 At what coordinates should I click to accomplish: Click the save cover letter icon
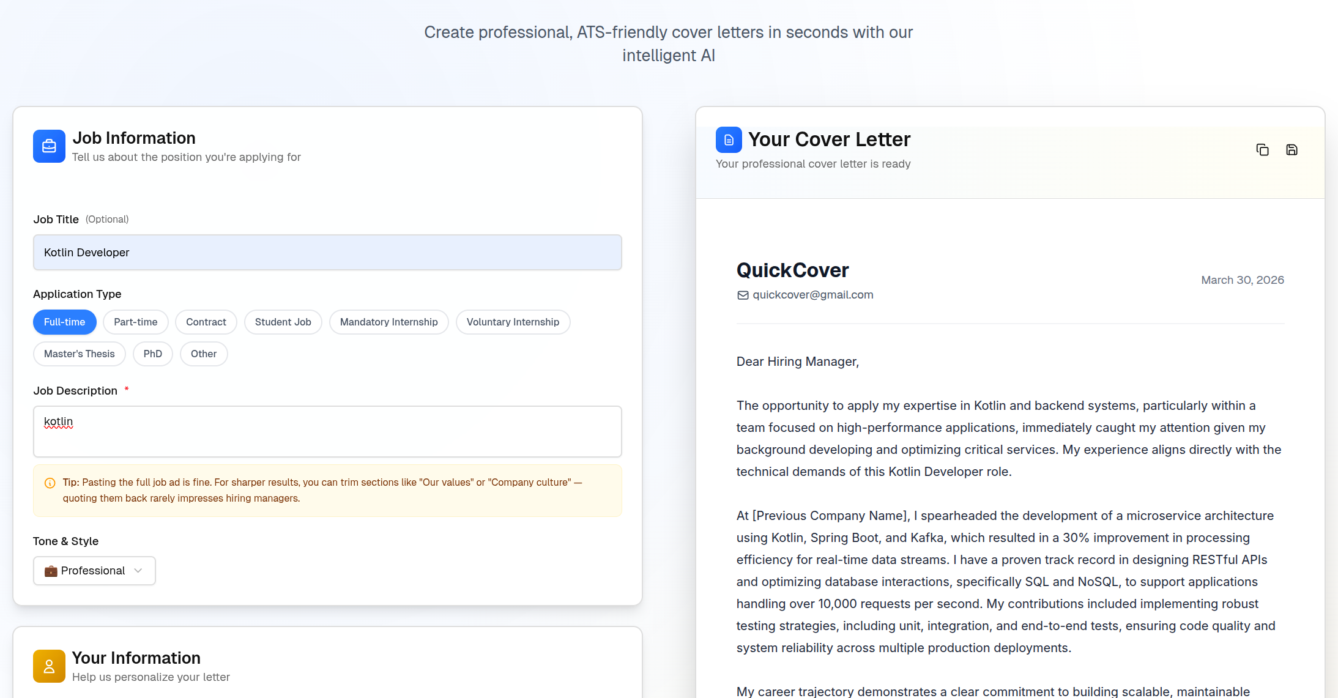point(1292,150)
